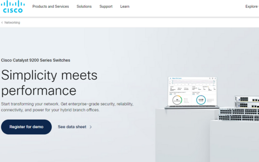
Task: Expand the Solutions menu
Action: [x=84, y=6]
